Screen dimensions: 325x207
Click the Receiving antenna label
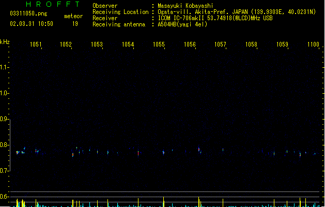tap(119, 24)
